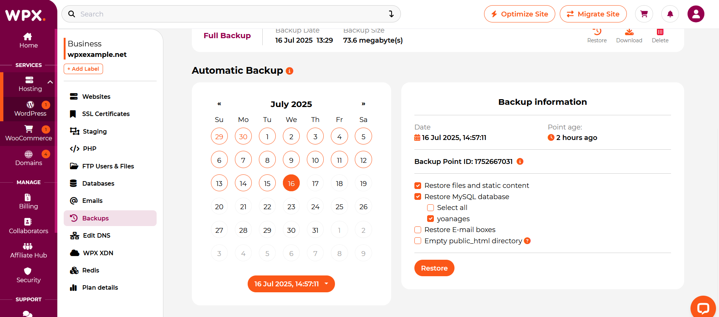This screenshot has width=719, height=317.
Task: Open the user profile avatar
Action: 696,14
